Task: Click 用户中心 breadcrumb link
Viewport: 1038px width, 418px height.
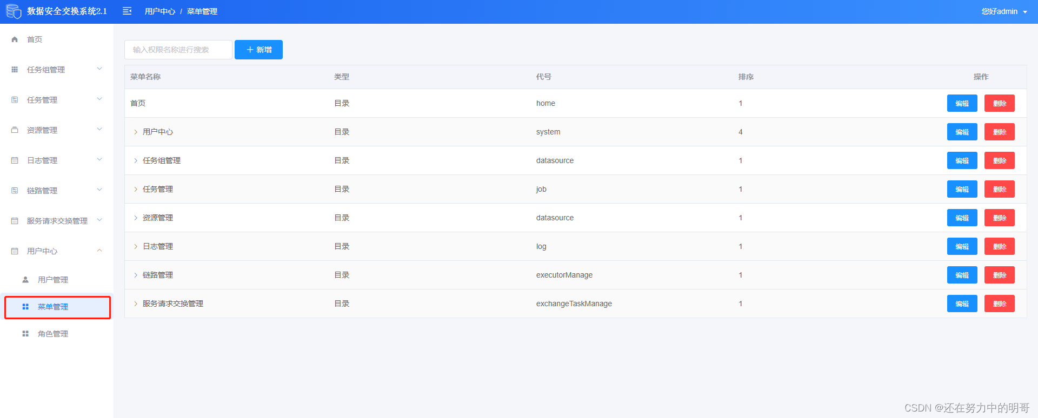Action: click(x=160, y=11)
